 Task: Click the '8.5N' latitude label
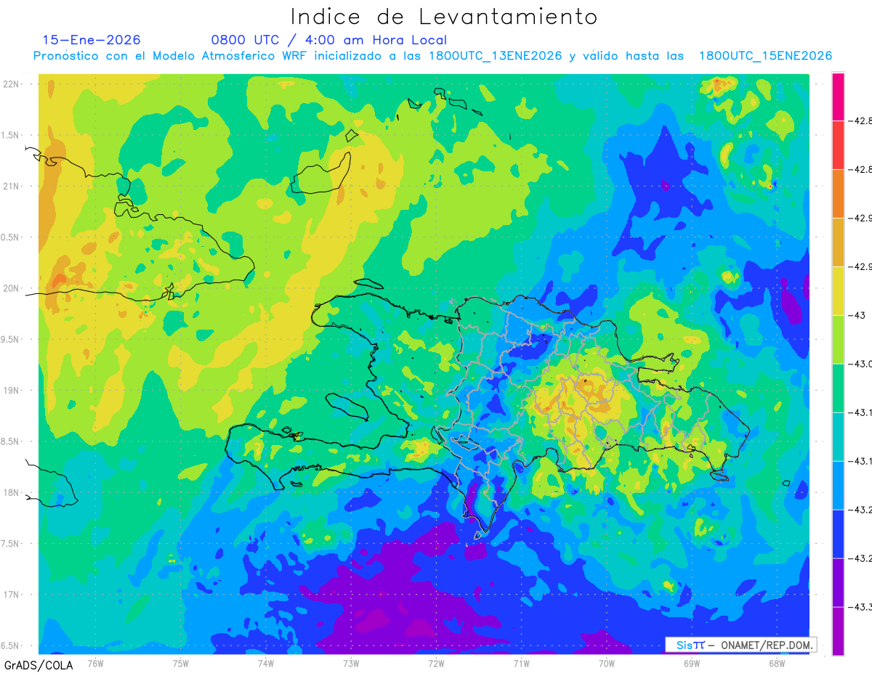click(x=10, y=441)
